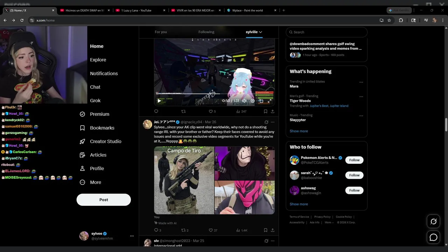Reload the page in browser
448x252 pixels.
tap(22, 20)
